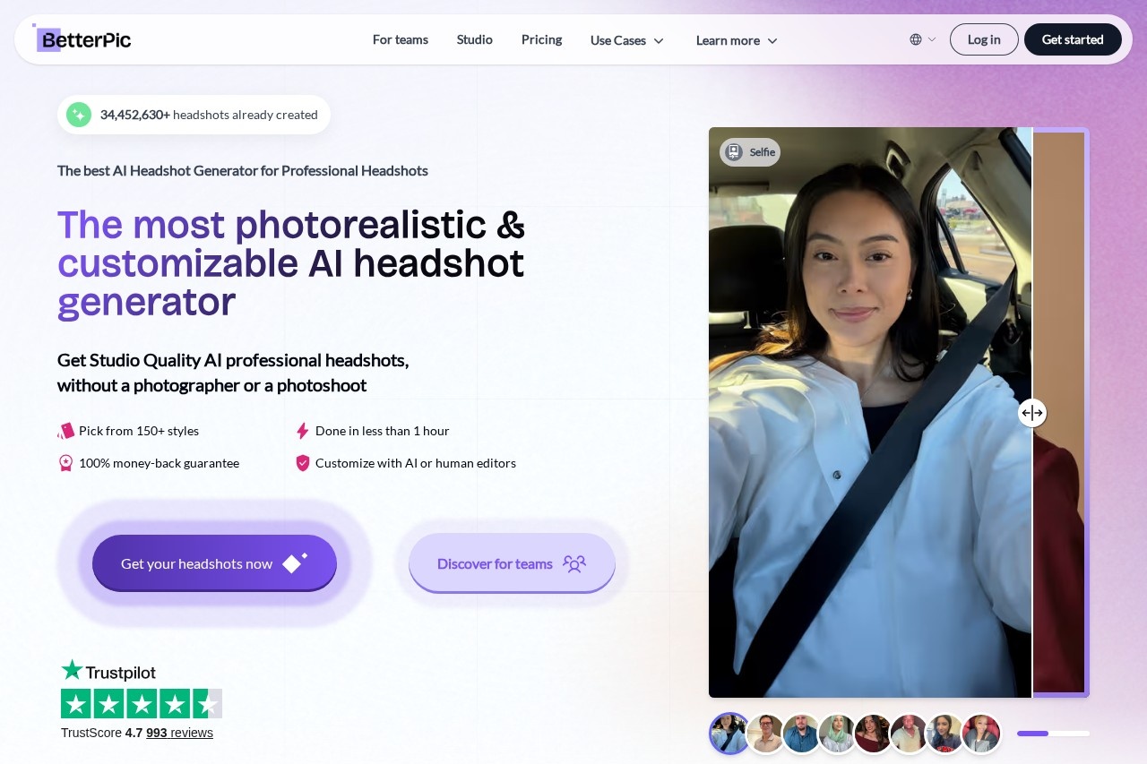1147x764 pixels.
Task: Click the Trustpilot star logo
Action: pos(72,671)
